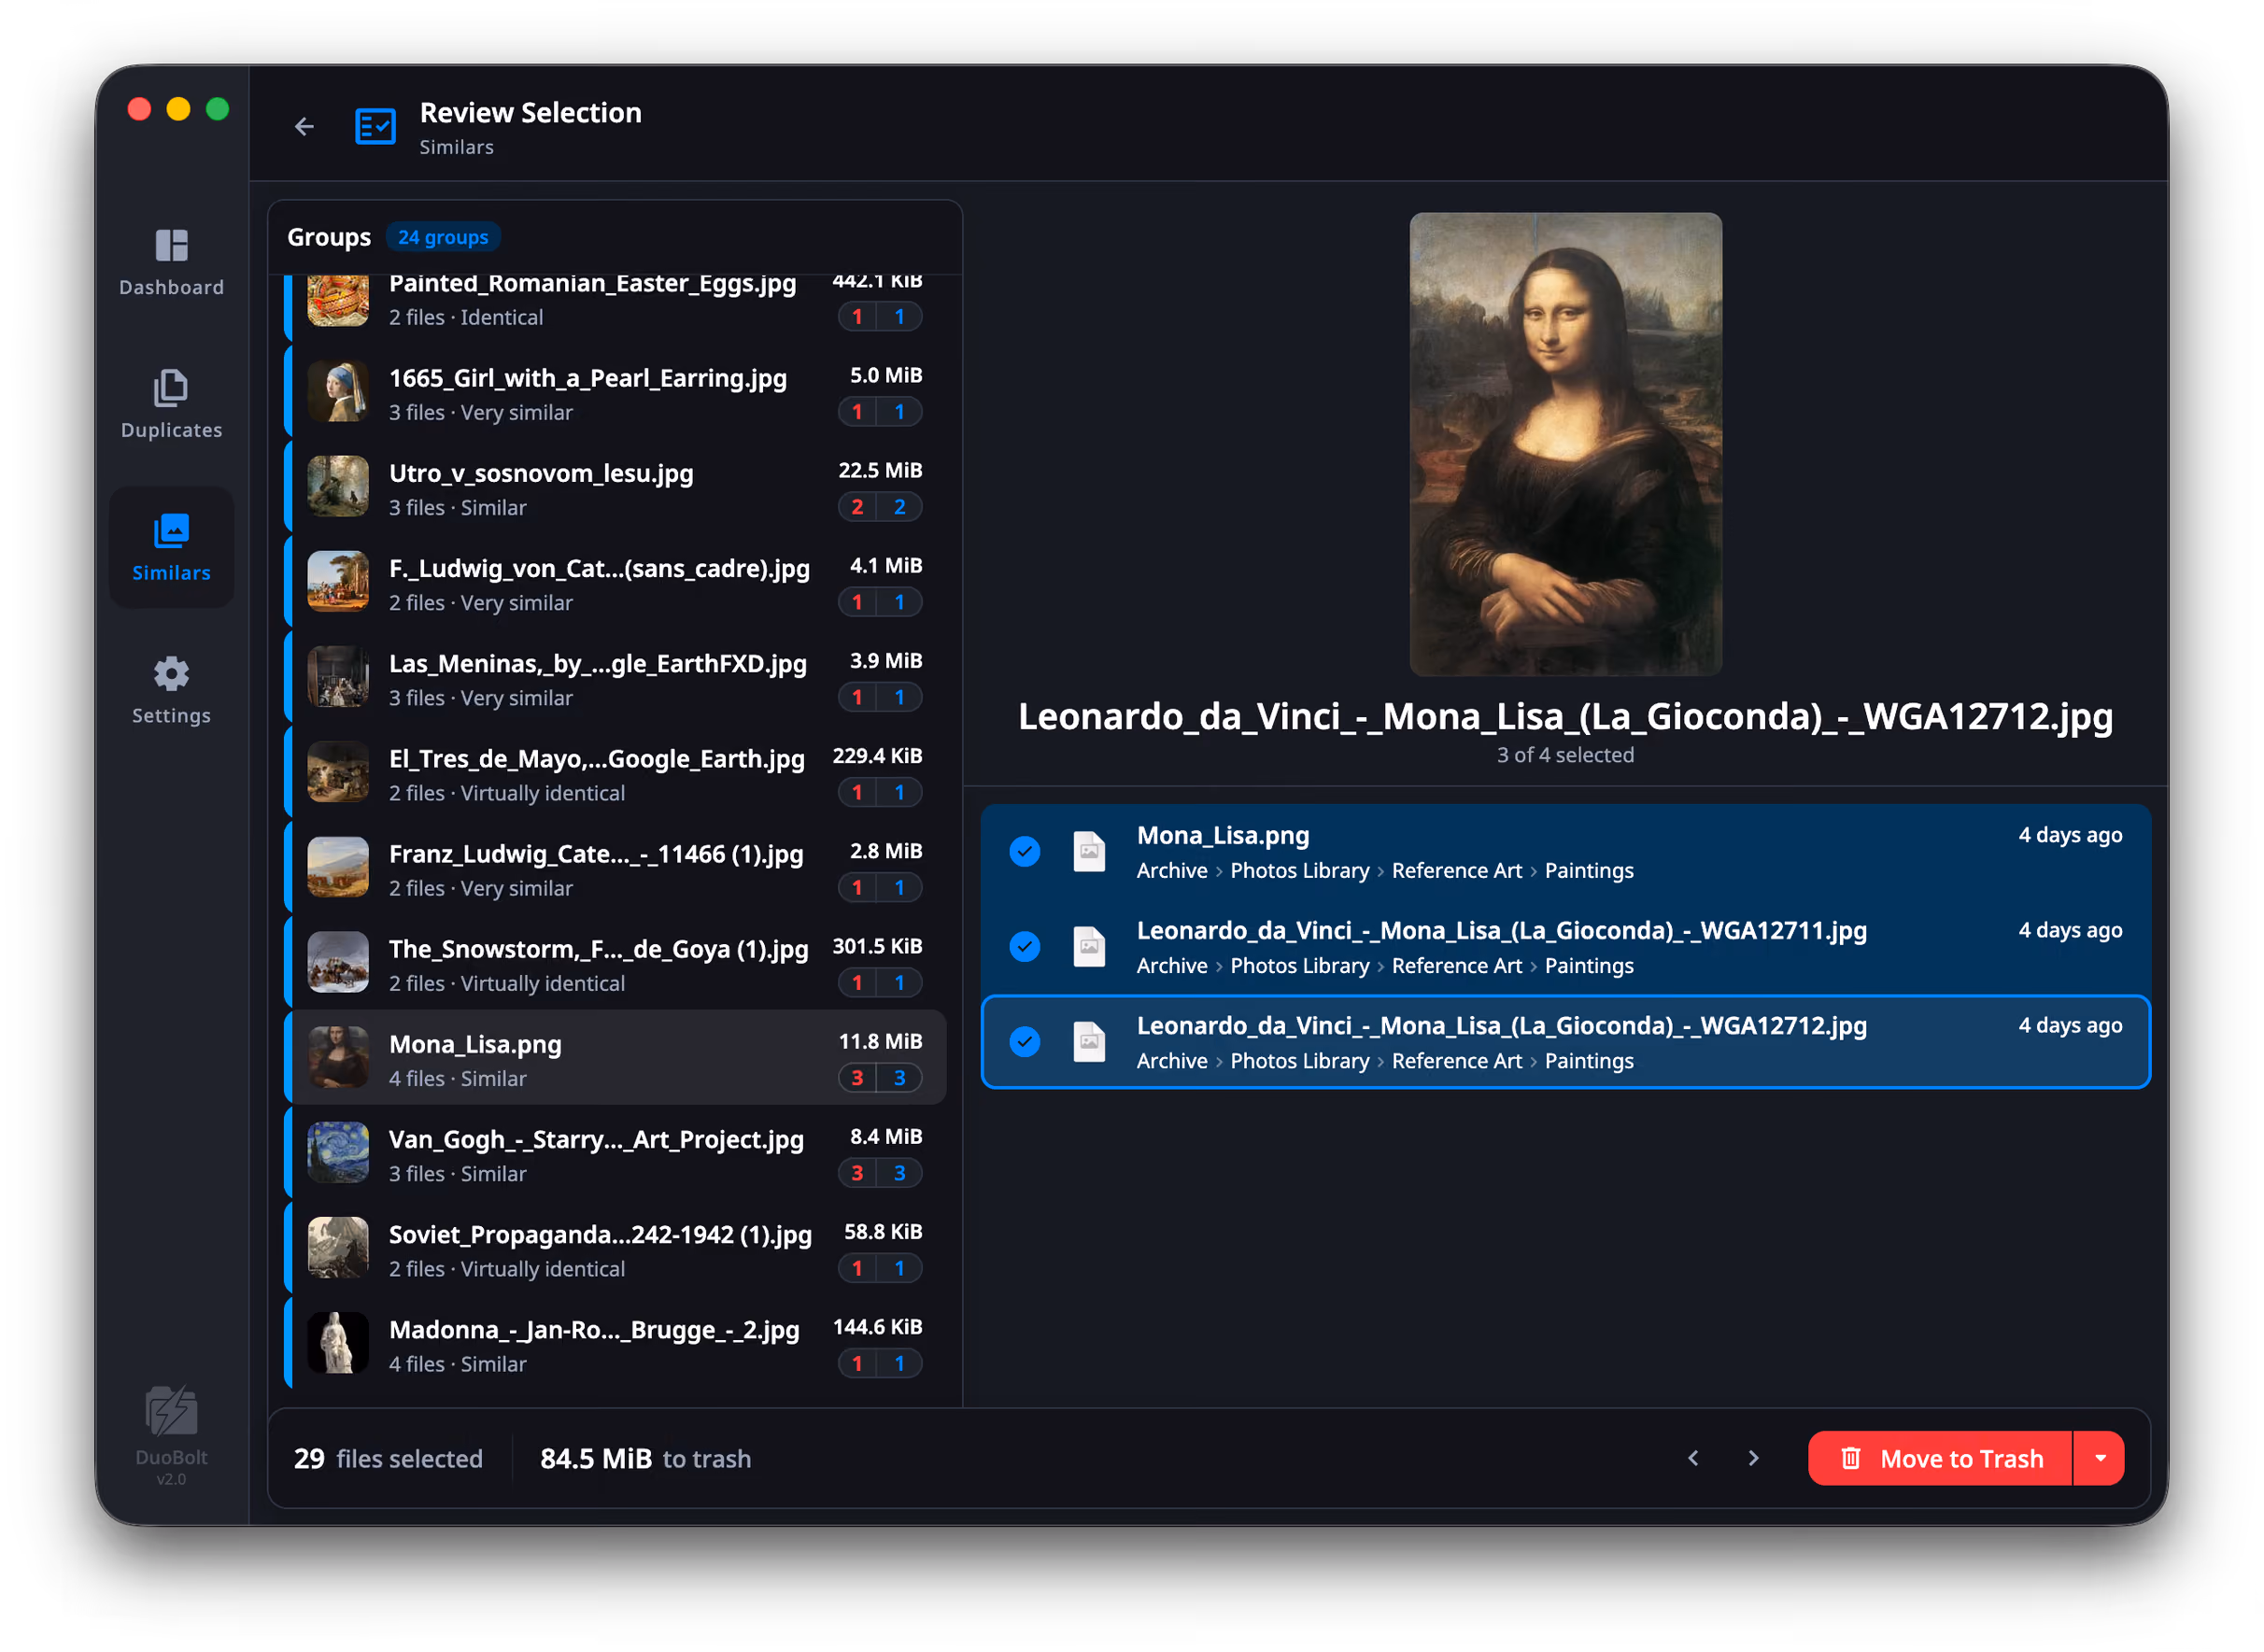The image size is (2264, 1652).
Task: Click the Move to Trash button
Action: pyautogui.click(x=1940, y=1459)
